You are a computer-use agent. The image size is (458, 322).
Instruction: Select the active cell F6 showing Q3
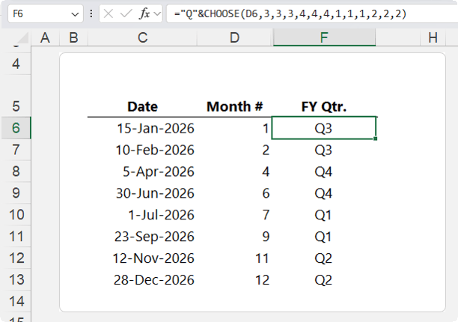click(324, 128)
